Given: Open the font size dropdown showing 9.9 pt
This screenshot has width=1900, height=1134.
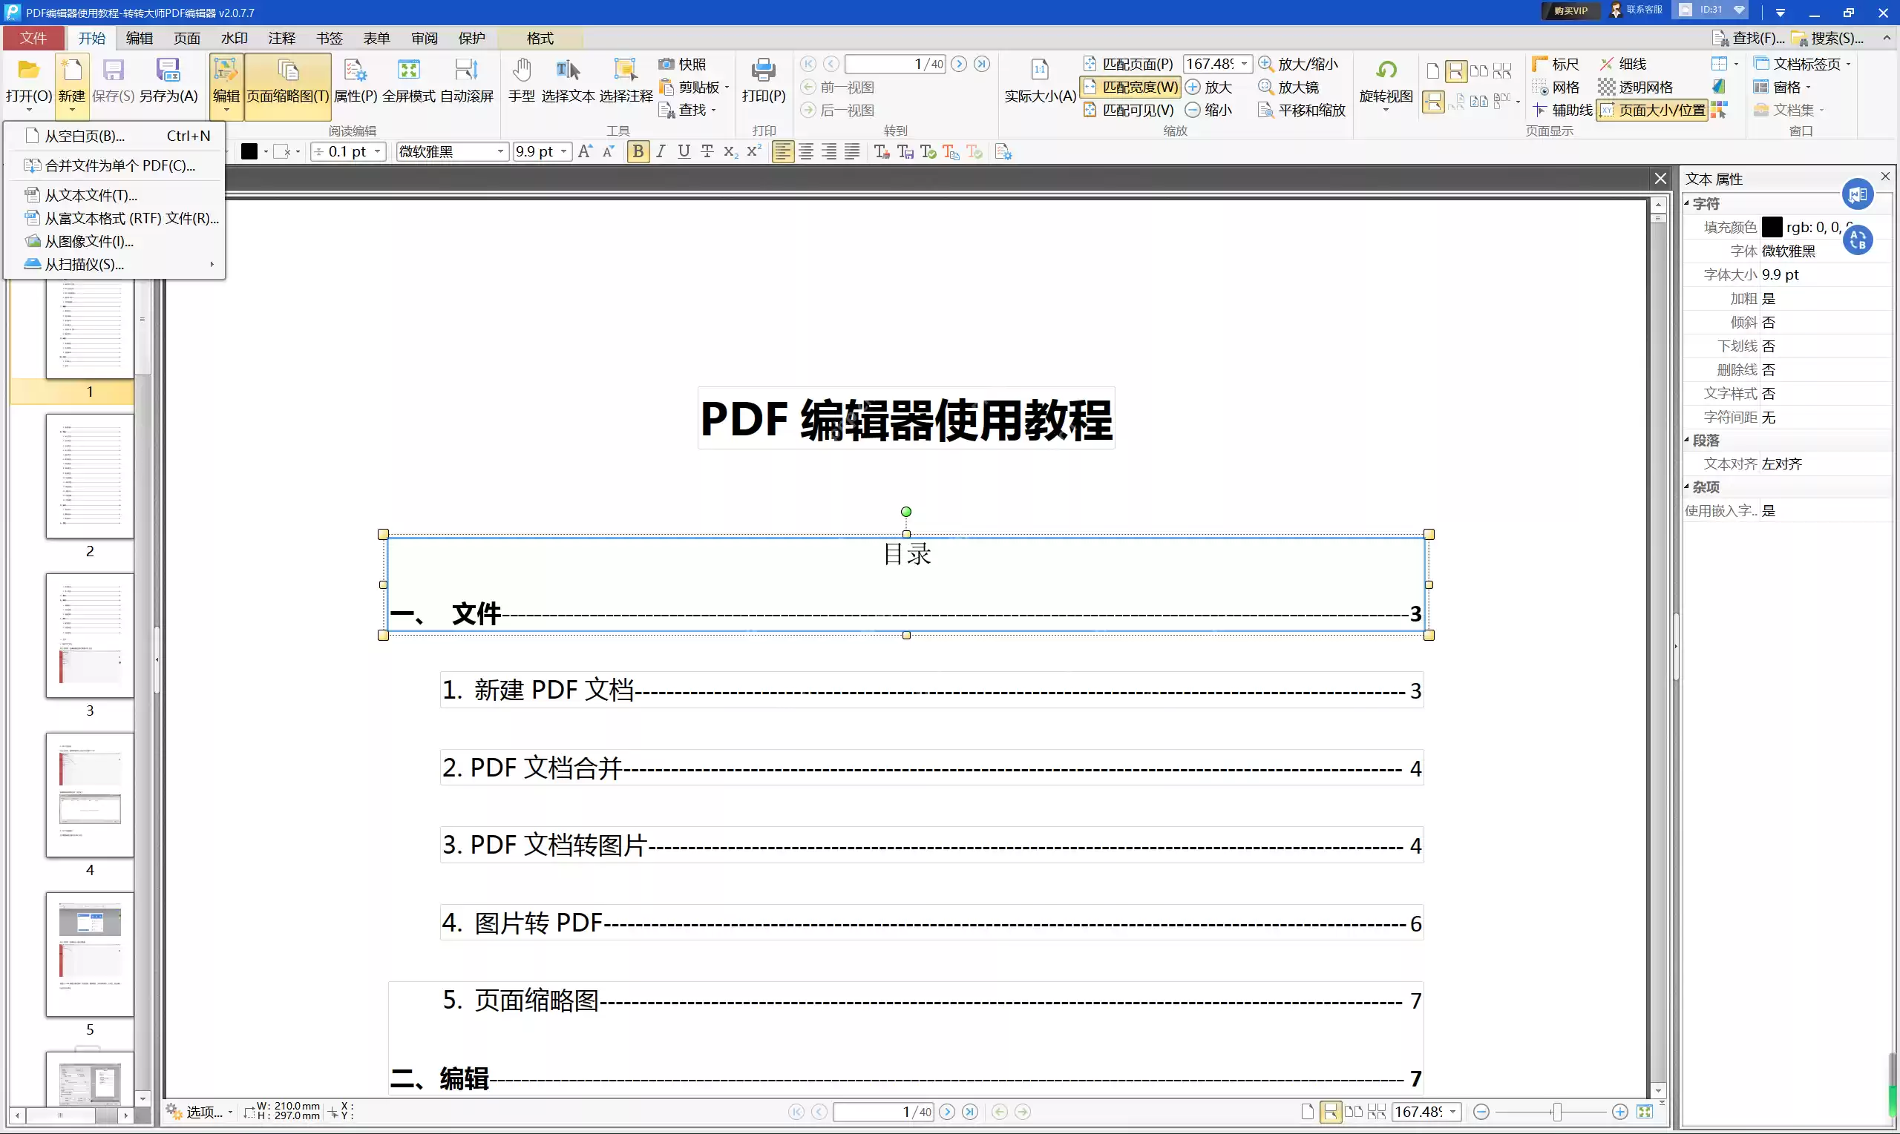Looking at the screenshot, I should pos(563,151).
